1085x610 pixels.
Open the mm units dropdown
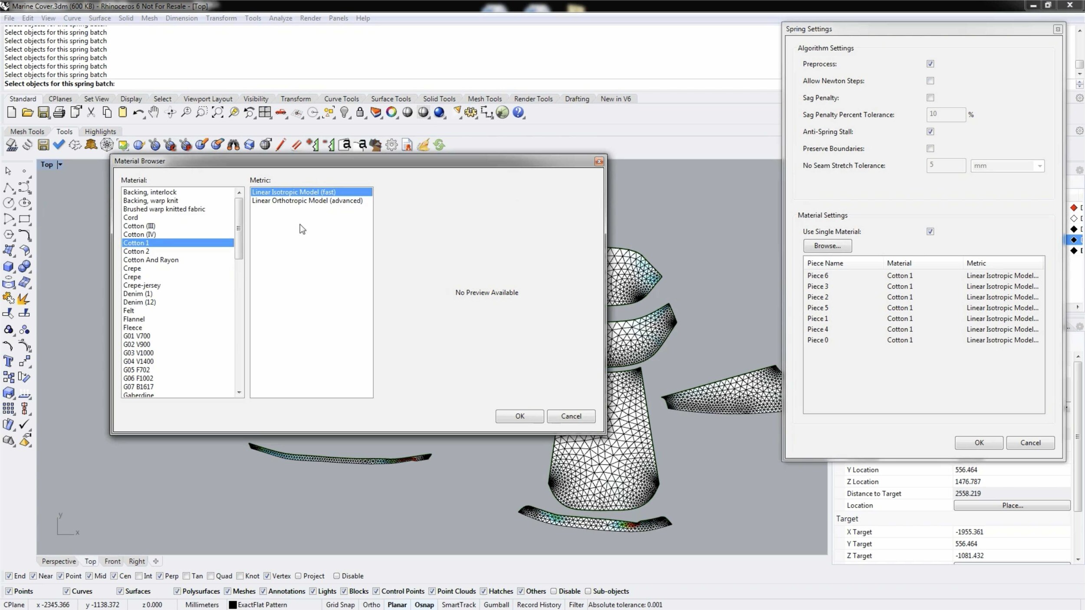click(1007, 166)
